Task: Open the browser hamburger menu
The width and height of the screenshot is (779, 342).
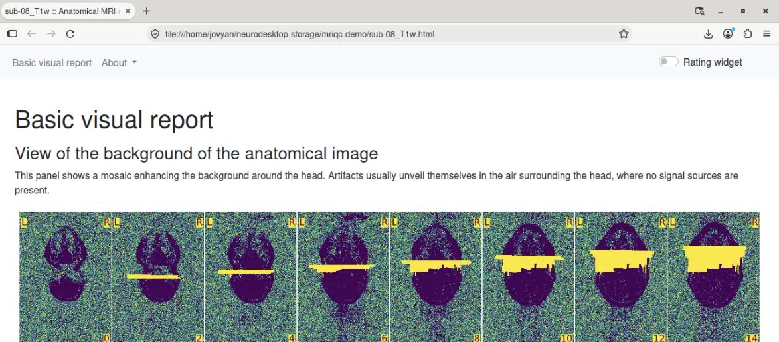Action: 766,33
